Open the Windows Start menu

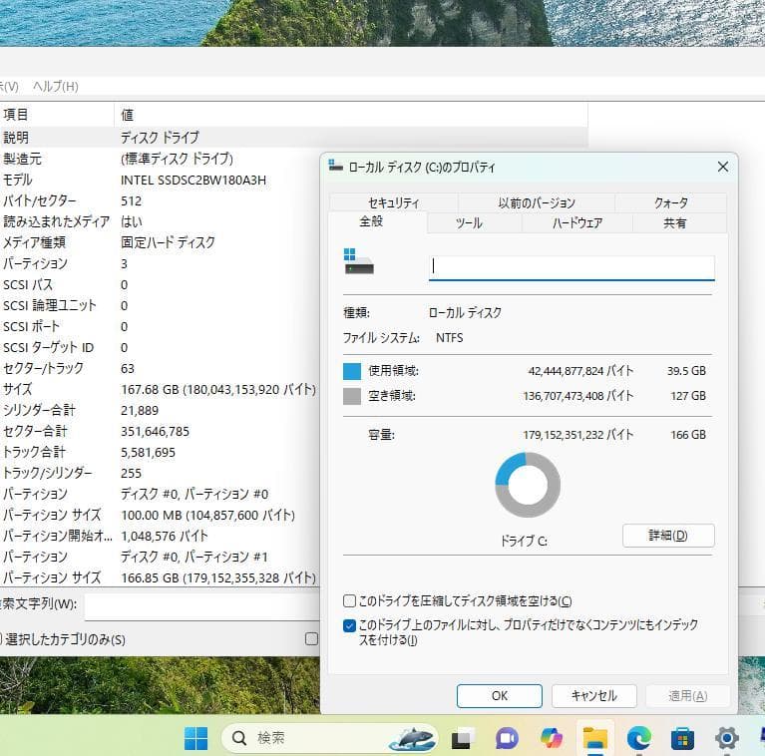[x=195, y=738]
